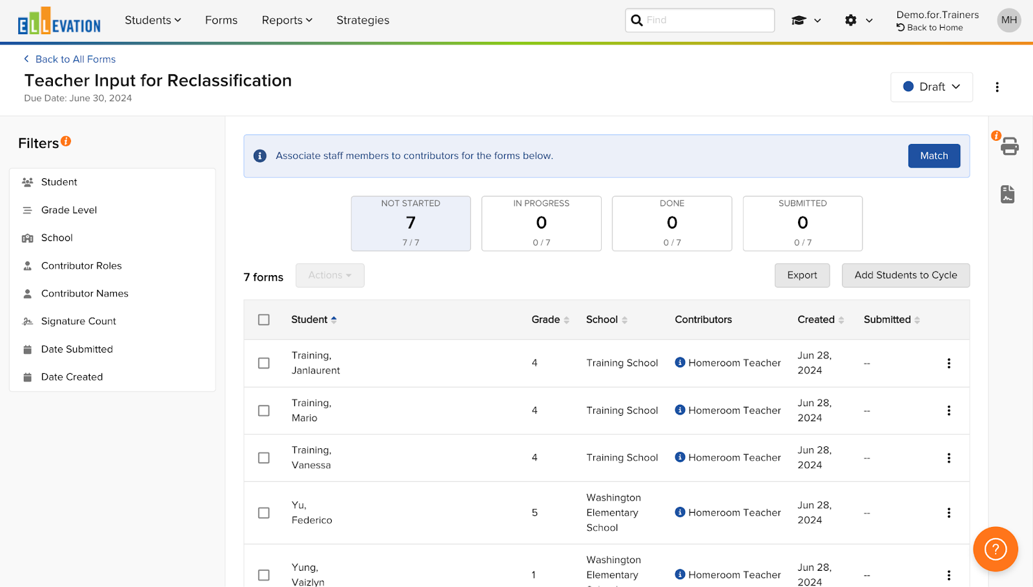Image resolution: width=1033 pixels, height=587 pixels.
Task: Click contributor info icon in Janlaurent's row
Action: click(x=680, y=362)
